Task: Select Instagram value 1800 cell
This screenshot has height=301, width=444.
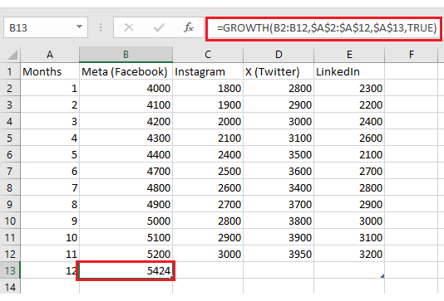Action: point(208,89)
